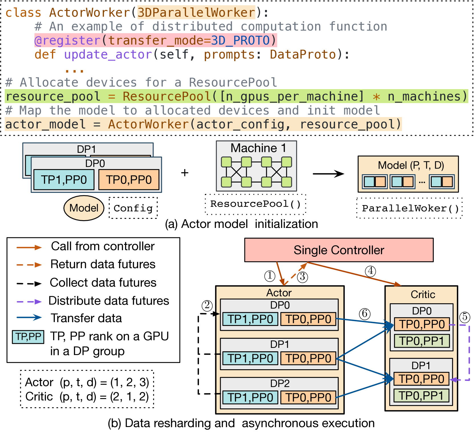
Task: Click the dotted "Config" box
Action: tap(133, 208)
